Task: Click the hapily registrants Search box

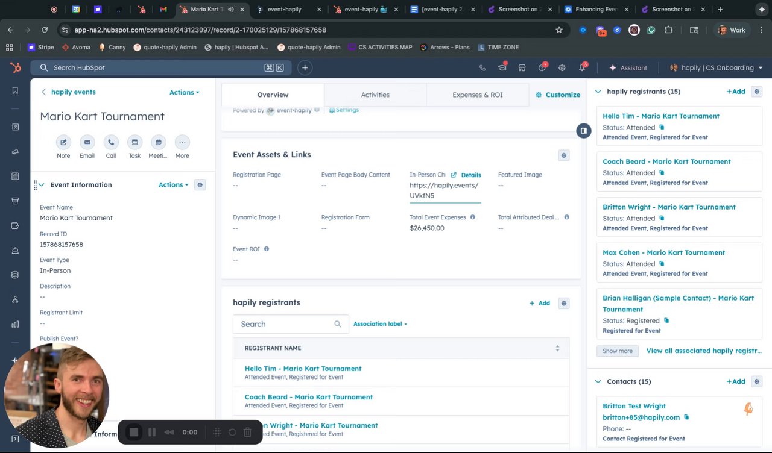Action: pos(291,324)
